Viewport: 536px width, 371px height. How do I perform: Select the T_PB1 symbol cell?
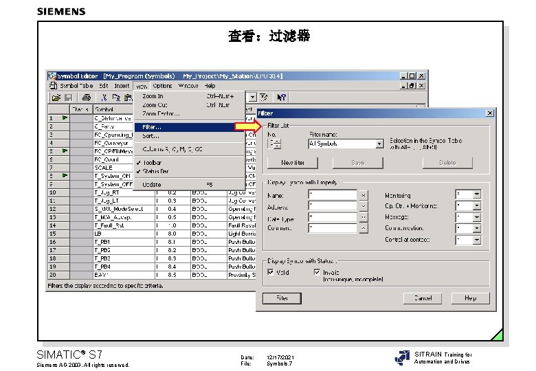(x=124, y=242)
